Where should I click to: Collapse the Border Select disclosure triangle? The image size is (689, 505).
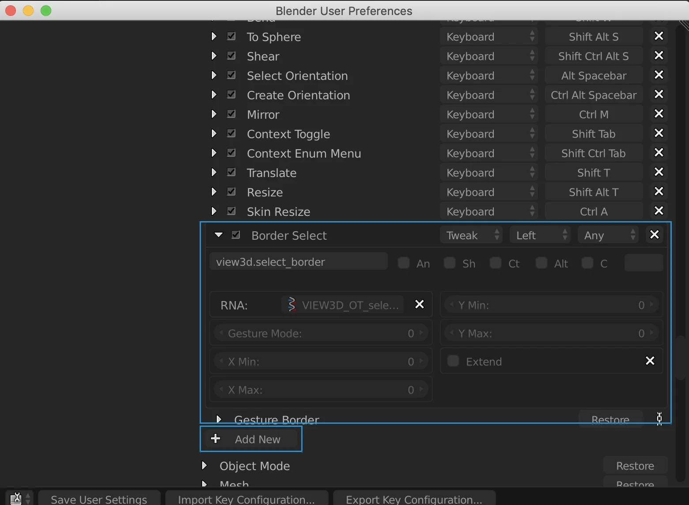click(x=219, y=235)
